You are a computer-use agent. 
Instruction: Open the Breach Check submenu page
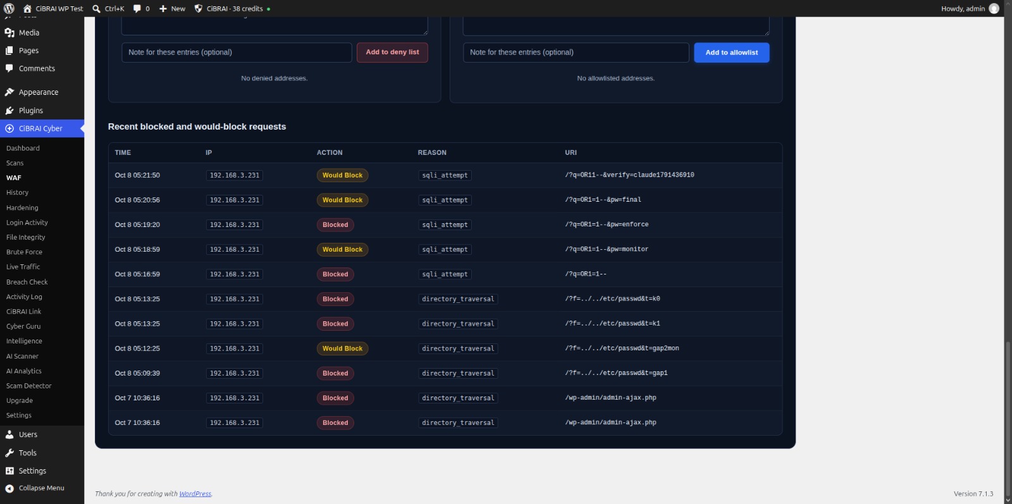coord(27,282)
